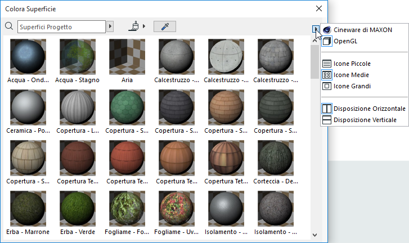Click the large icons square symbol

327,86
